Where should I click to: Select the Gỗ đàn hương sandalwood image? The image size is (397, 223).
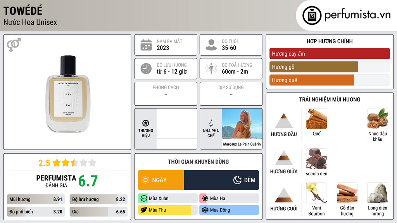pyautogui.click(x=347, y=193)
